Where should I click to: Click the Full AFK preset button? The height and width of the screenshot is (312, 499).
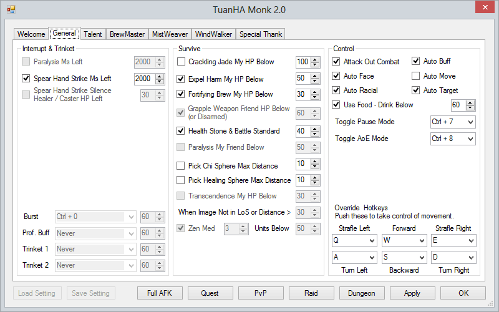pos(160,293)
